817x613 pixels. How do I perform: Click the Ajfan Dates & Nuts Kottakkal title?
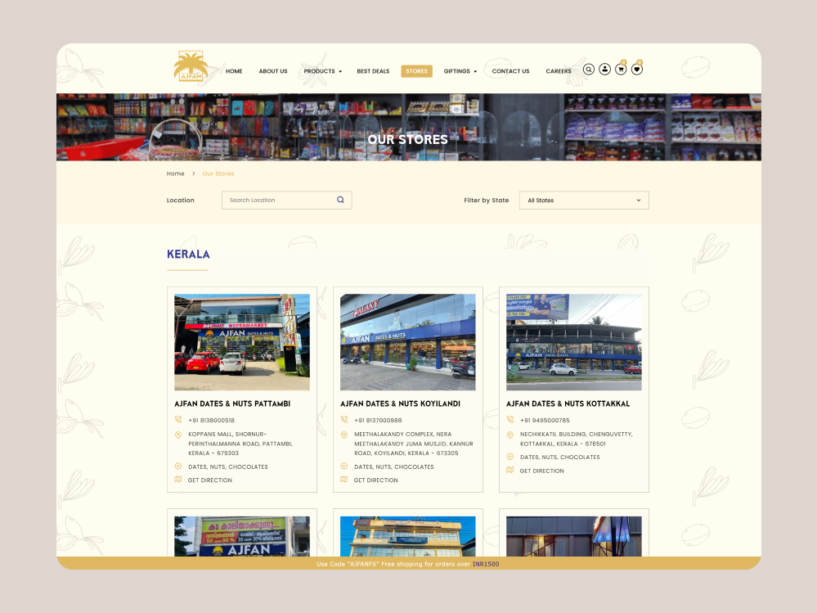tap(568, 403)
